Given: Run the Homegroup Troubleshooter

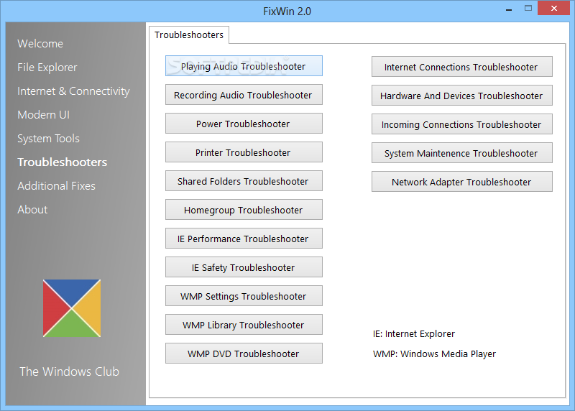Looking at the screenshot, I should [x=244, y=210].
